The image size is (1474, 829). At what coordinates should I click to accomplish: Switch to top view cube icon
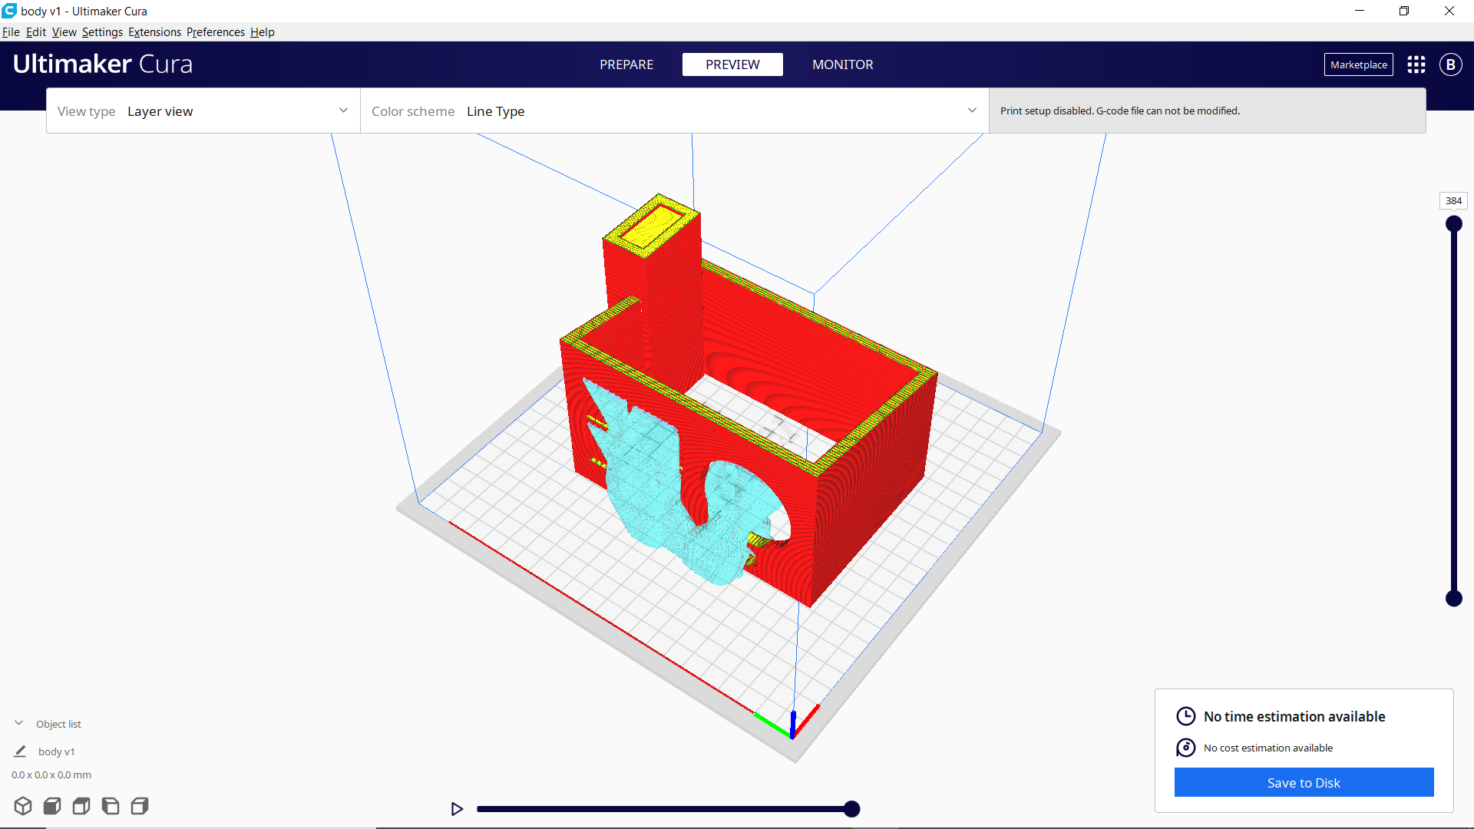(x=81, y=806)
